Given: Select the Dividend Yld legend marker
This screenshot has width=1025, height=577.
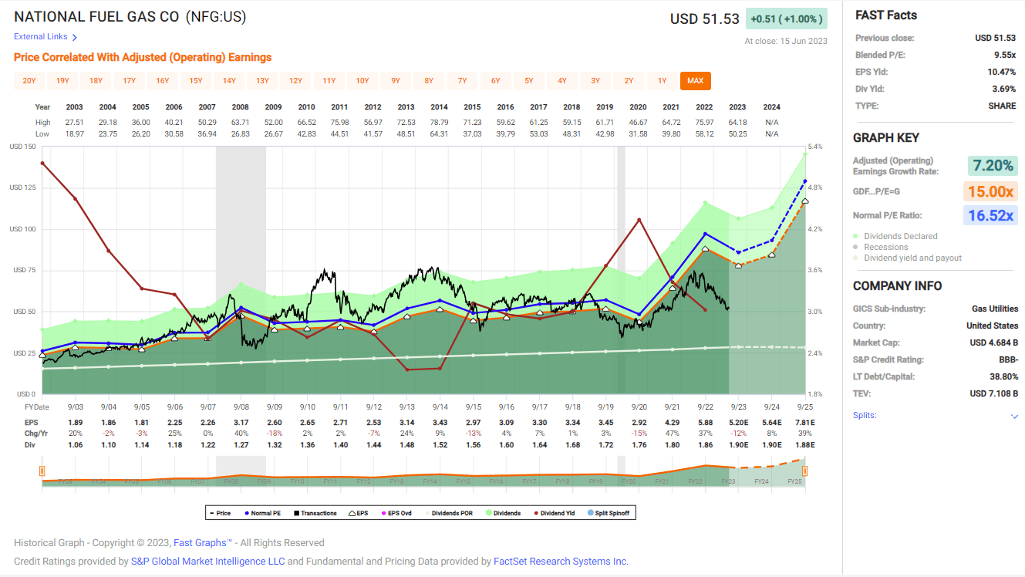Looking at the screenshot, I should pos(534,514).
